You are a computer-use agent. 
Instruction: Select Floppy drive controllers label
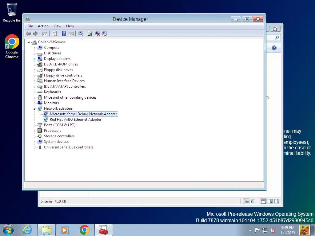coord(63,75)
